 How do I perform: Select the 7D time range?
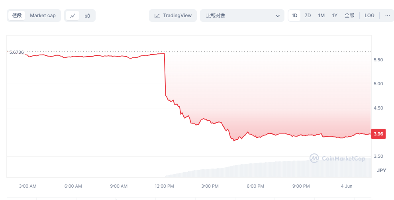[x=308, y=16]
